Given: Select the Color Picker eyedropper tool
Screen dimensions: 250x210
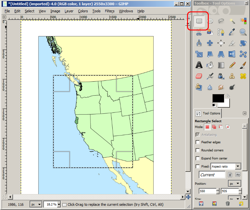Looking at the screenshot, I should tap(232, 32).
